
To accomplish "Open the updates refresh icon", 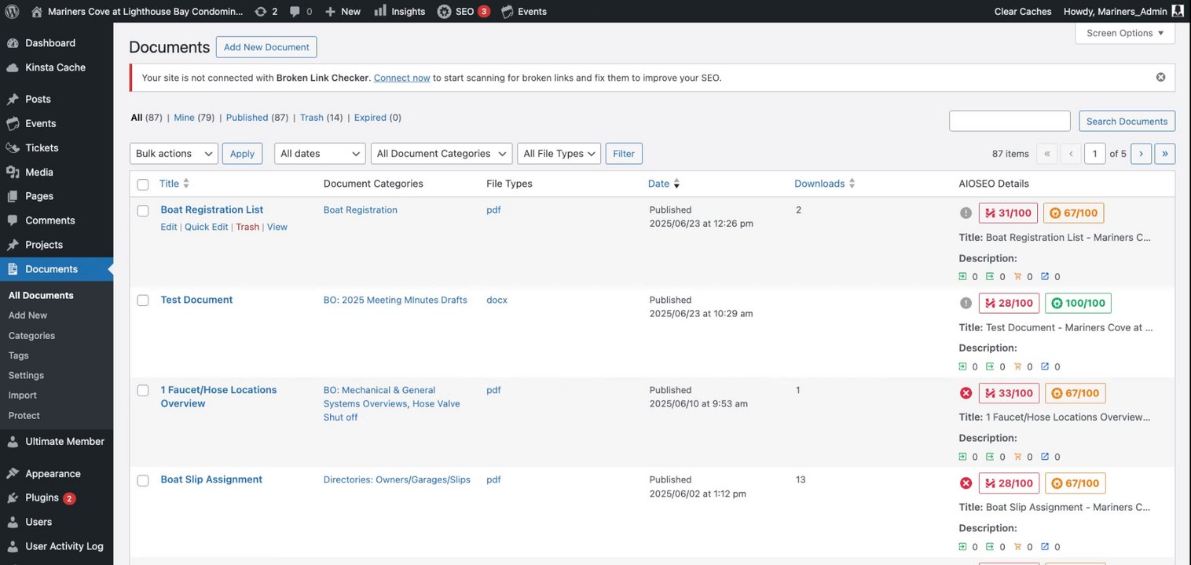I will click(261, 11).
